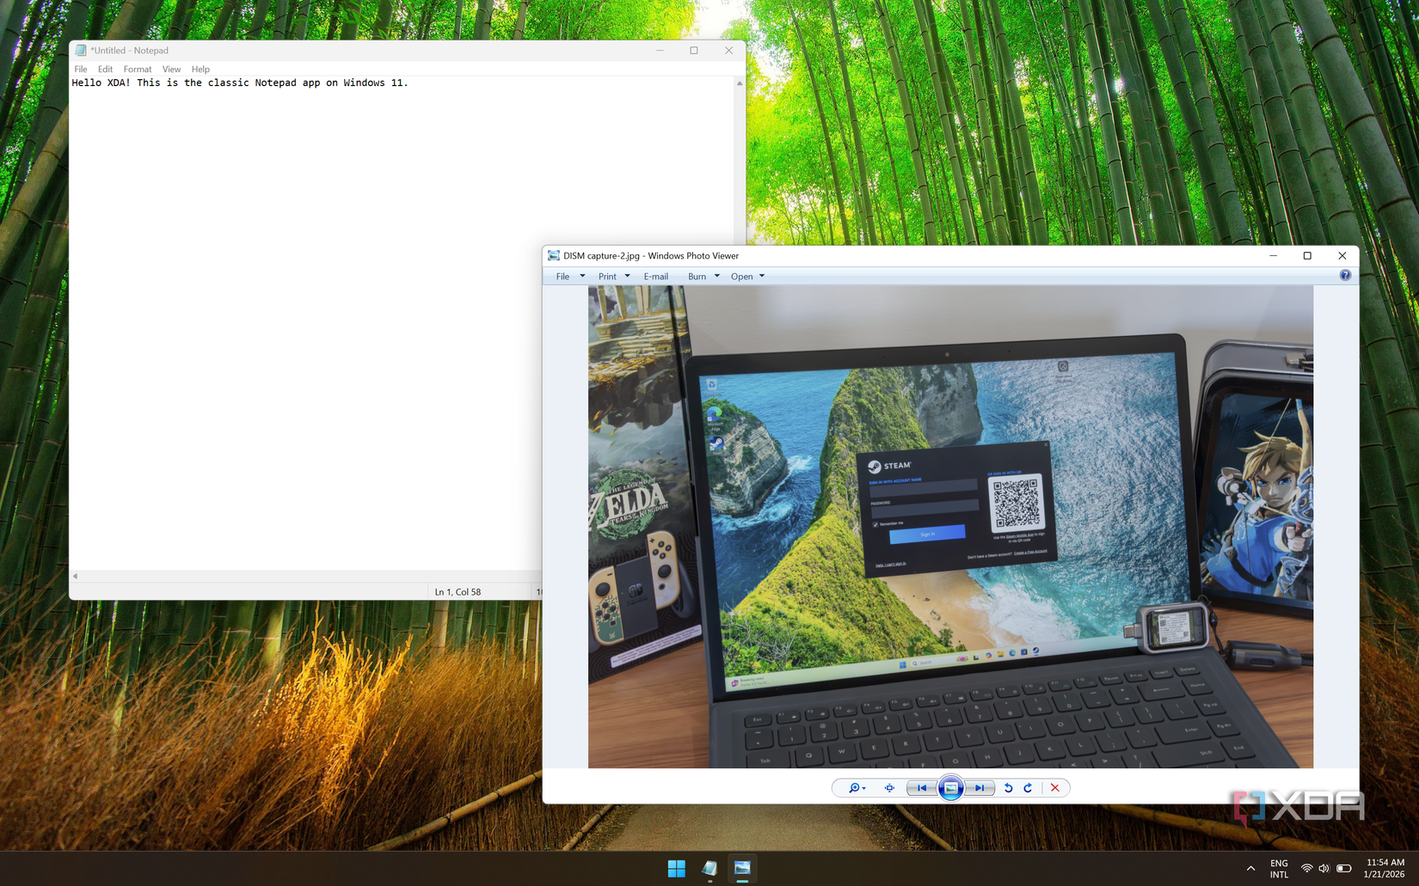Click the ENG INTL language indicator
The width and height of the screenshot is (1419, 886).
pos(1280,869)
